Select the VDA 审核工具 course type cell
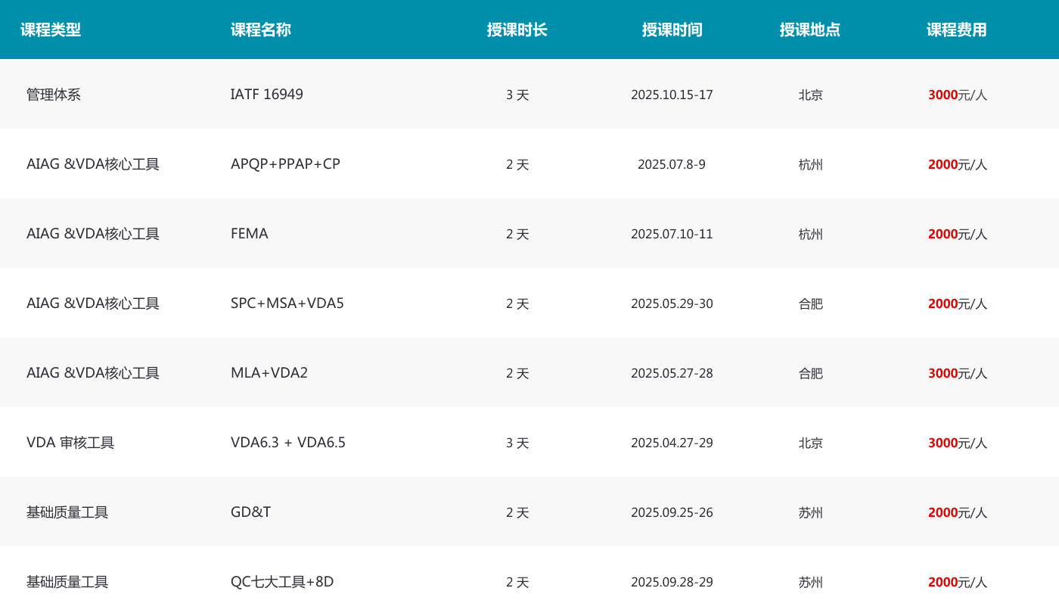This screenshot has width=1059, height=616. click(70, 443)
